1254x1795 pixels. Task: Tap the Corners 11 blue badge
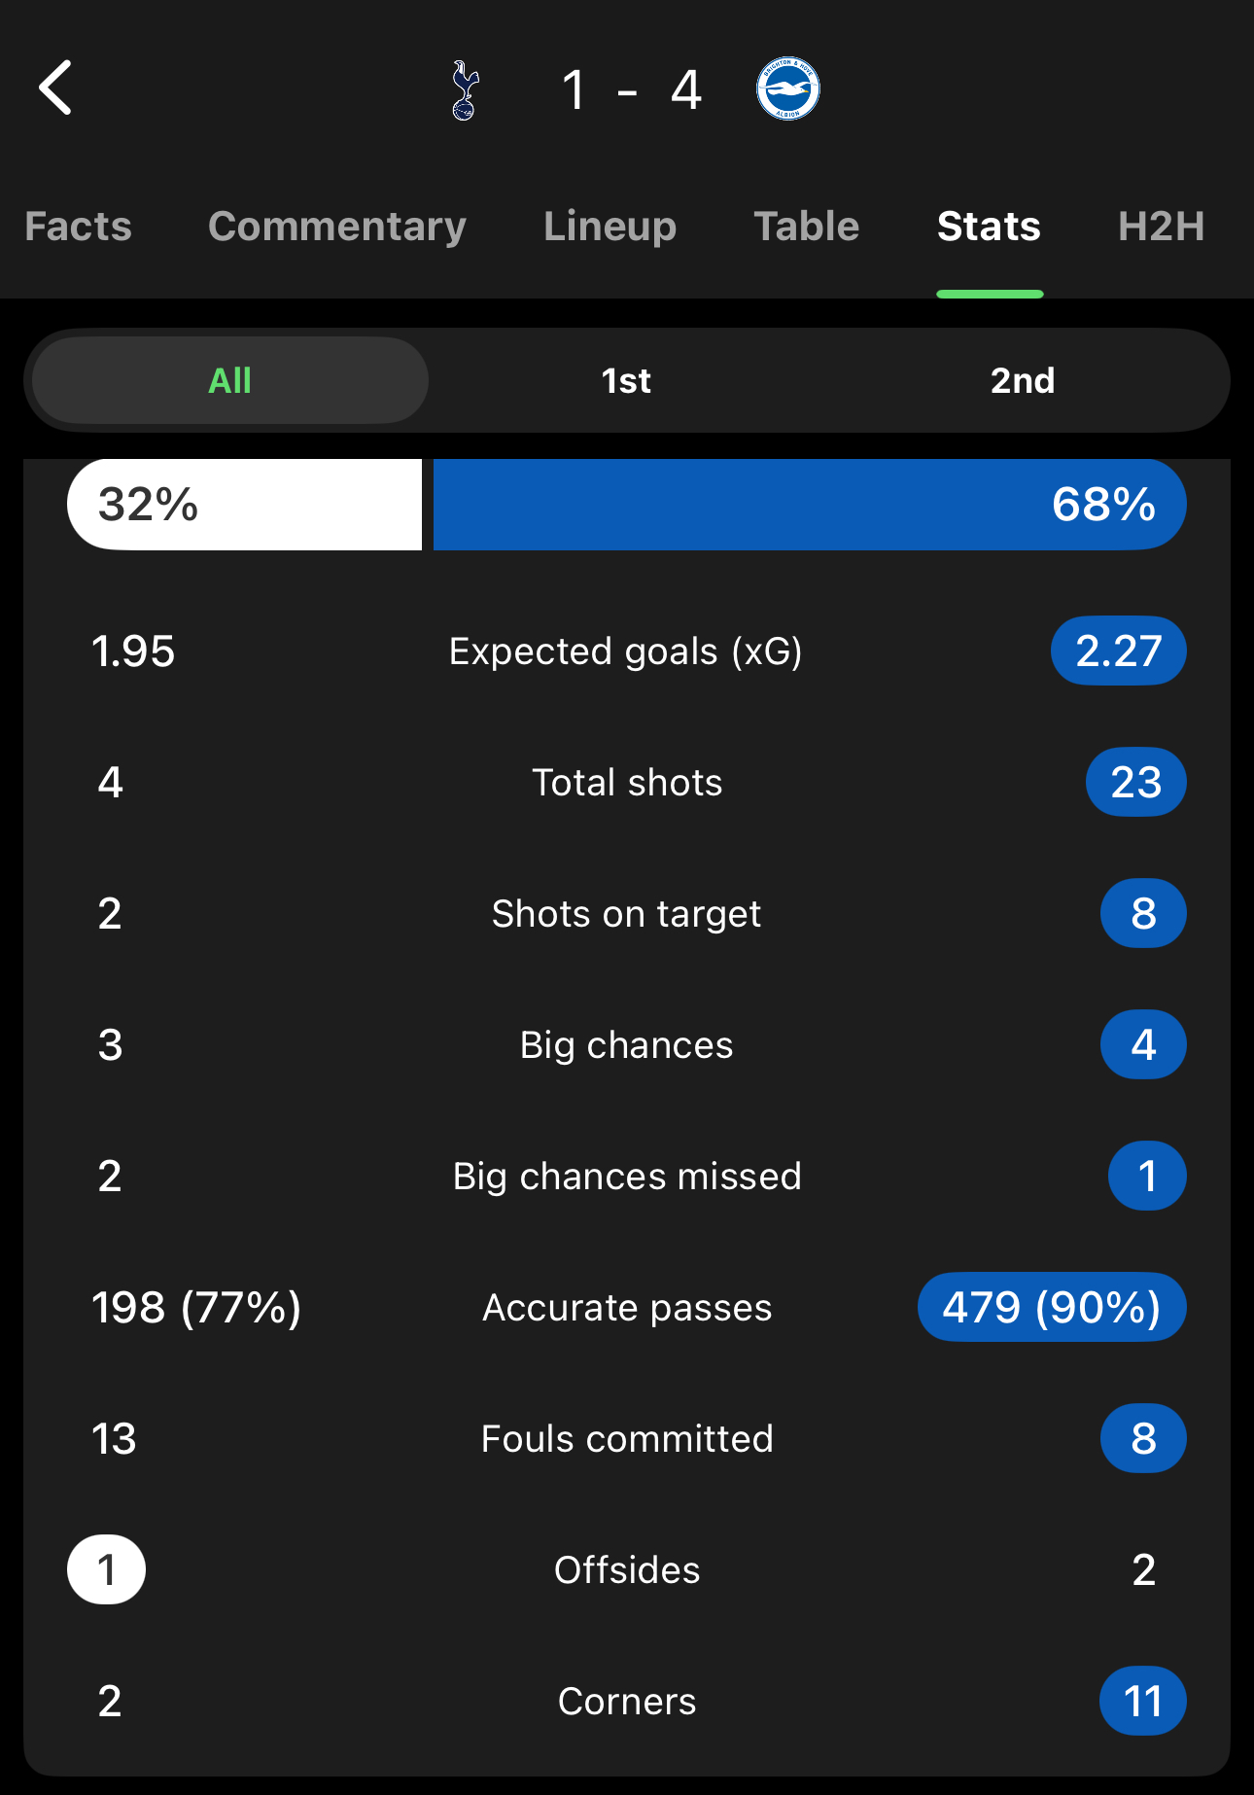(1143, 1701)
